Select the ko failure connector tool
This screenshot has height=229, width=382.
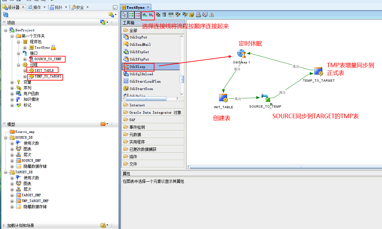151,15
